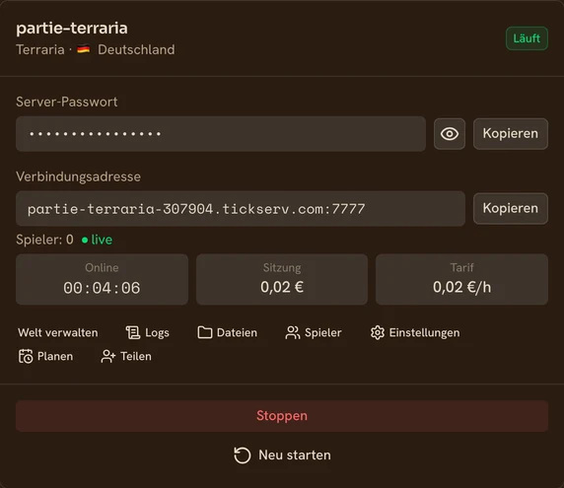This screenshot has height=488, width=564.
Task: Click the Server-Passwort label
Action: click(67, 102)
